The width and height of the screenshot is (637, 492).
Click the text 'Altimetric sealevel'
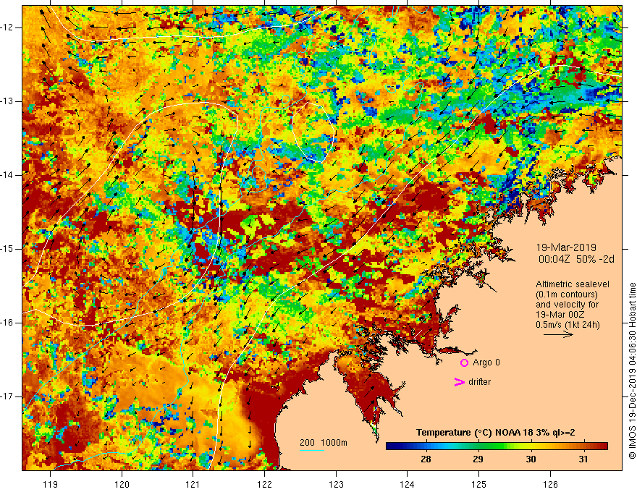click(x=573, y=284)
